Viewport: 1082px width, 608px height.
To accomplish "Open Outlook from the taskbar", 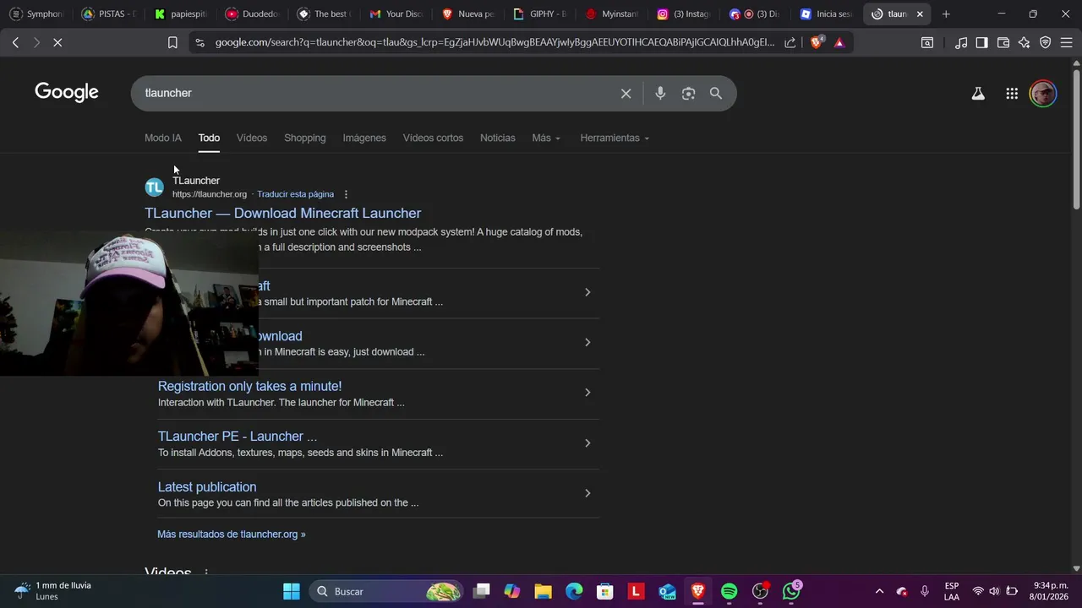I will coord(667,591).
